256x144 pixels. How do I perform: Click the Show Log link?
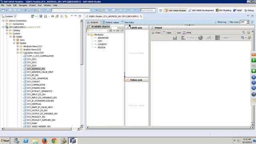(220, 22)
